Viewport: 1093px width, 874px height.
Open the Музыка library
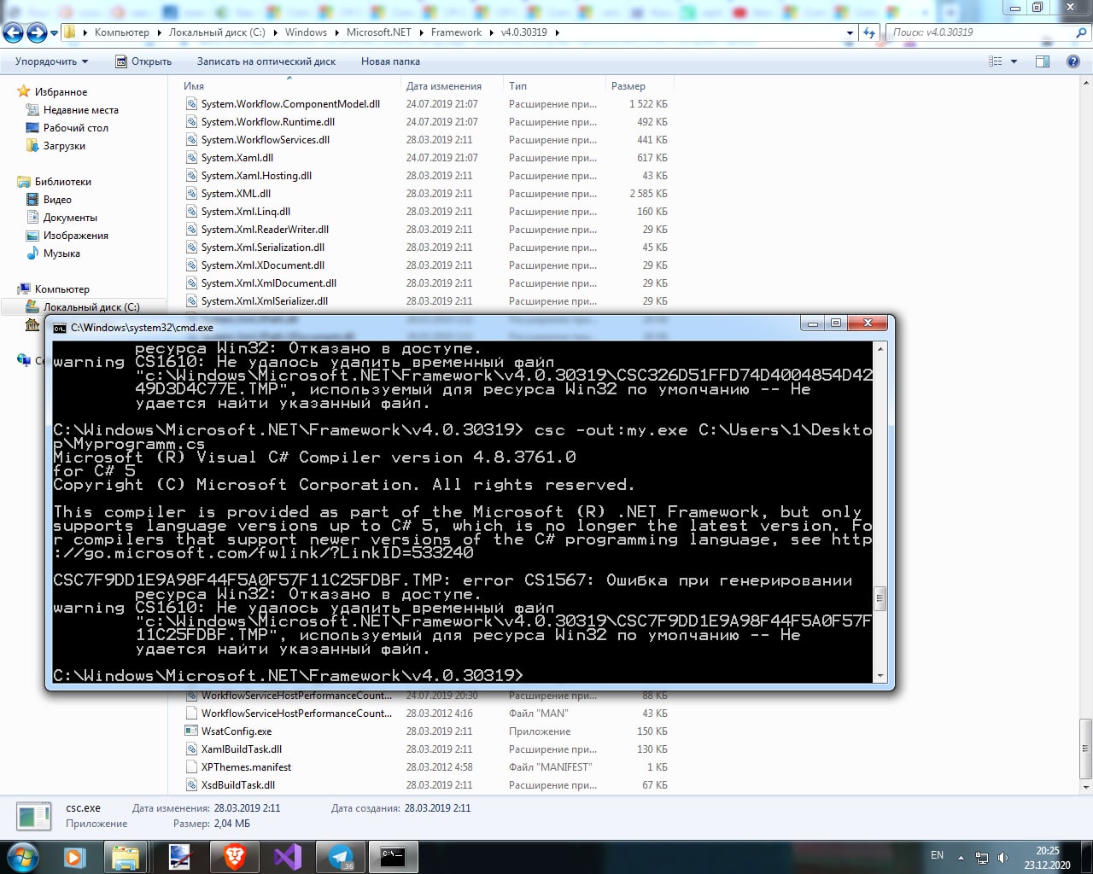point(61,253)
